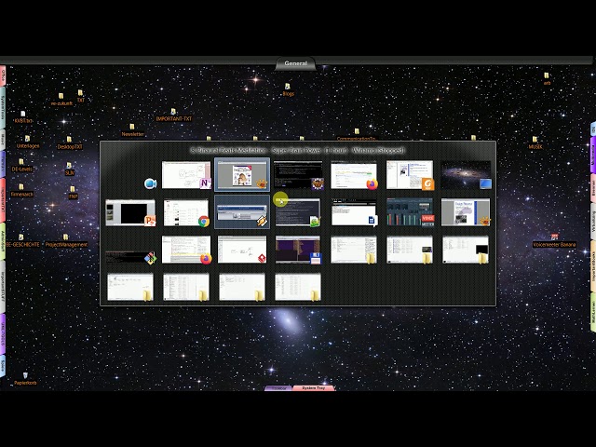The width and height of the screenshot is (596, 447).
Task: Open the TXT folder on the desktop
Action: pos(81,96)
